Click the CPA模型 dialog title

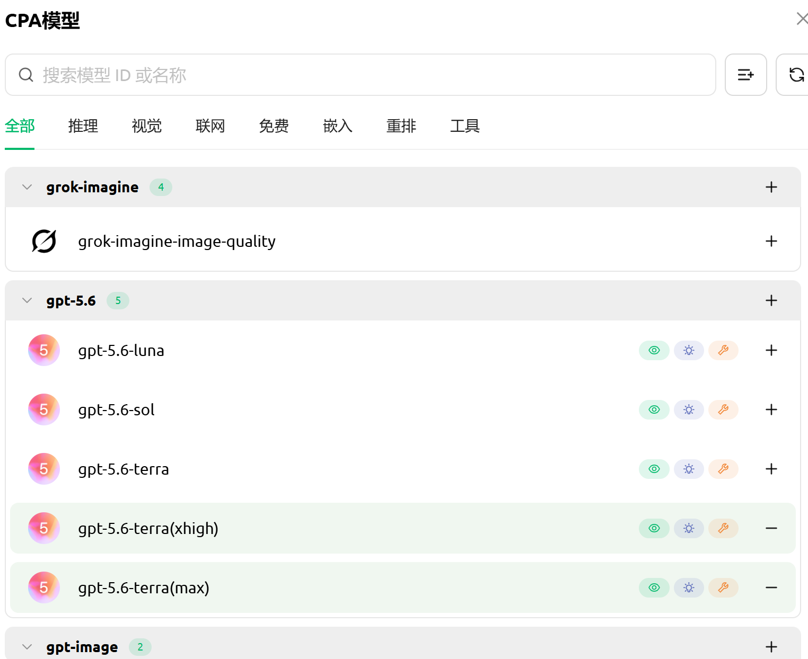tap(42, 21)
